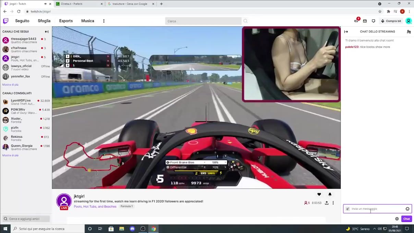
Task: Toggle the notification bell for jktgirl
Action: (330, 195)
